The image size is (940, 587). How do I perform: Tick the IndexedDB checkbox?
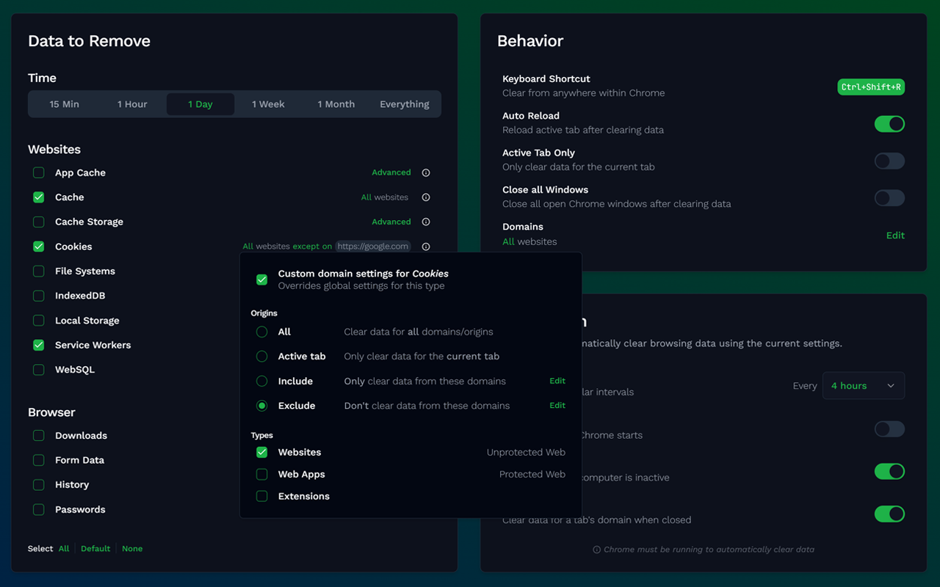[39, 296]
